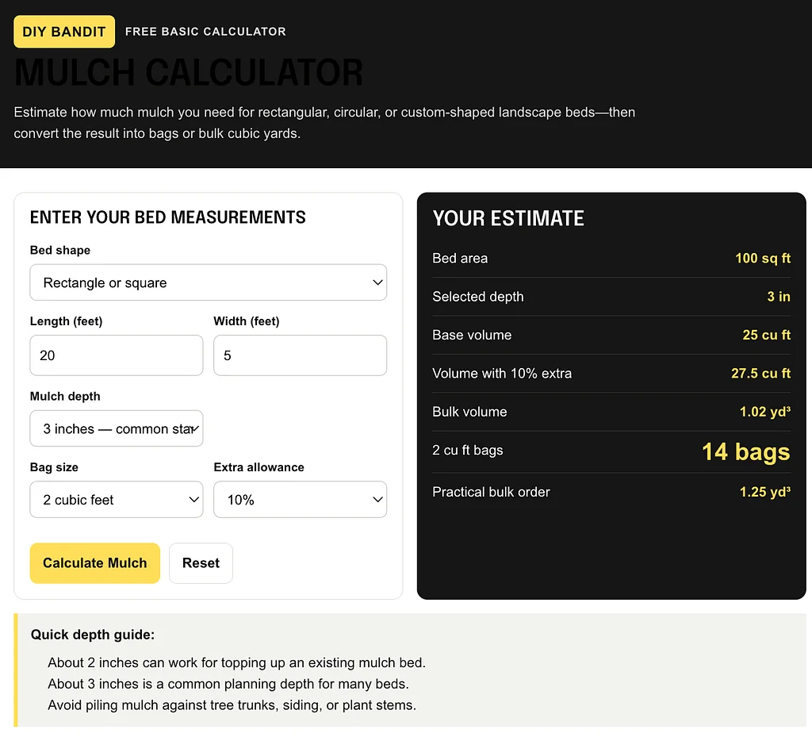This screenshot has width=812, height=733.
Task: Click the 'Avoid piling mulch' guide line
Action: coord(232,705)
